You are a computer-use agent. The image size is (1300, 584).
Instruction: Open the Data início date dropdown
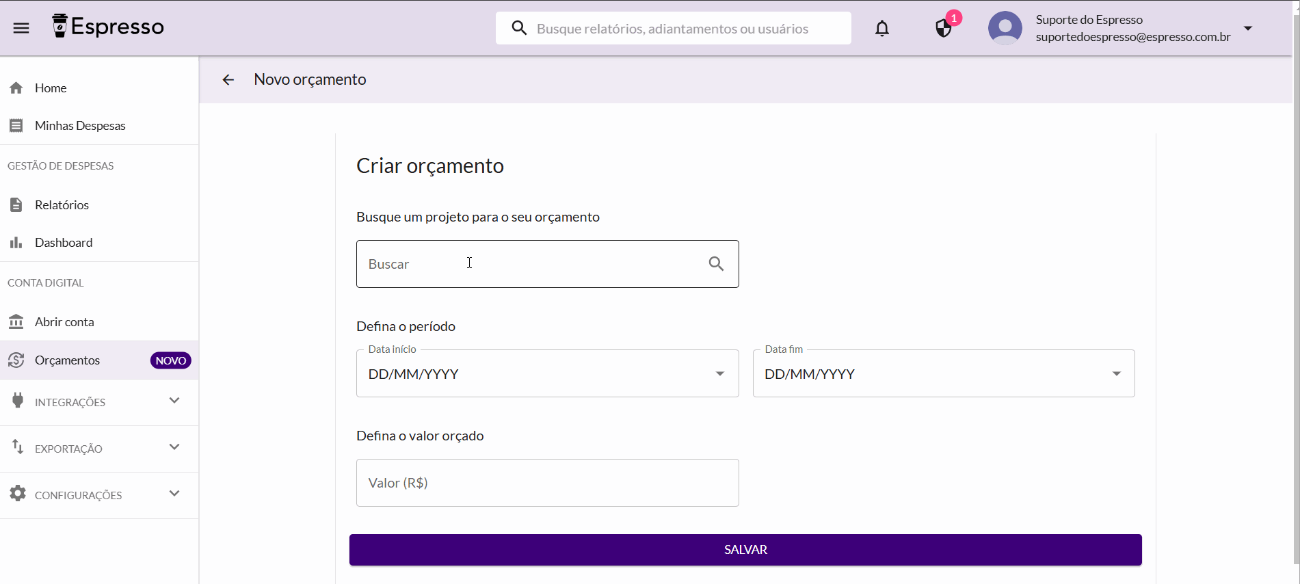(x=720, y=373)
